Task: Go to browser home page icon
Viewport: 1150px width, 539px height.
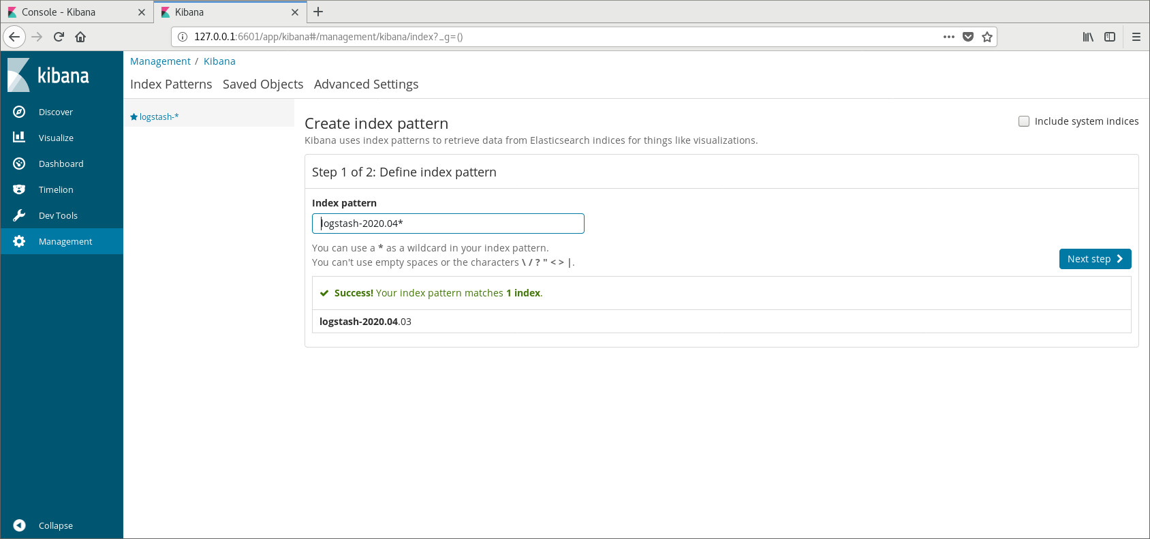Action: (80, 37)
